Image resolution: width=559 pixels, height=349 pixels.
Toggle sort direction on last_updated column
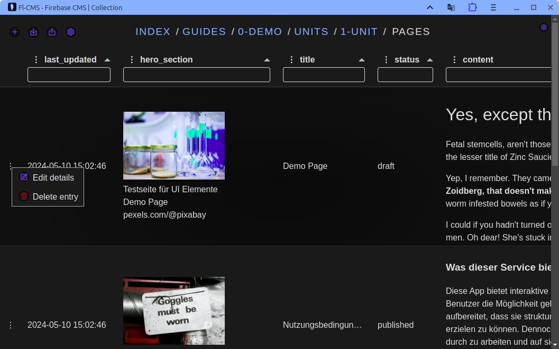click(x=108, y=59)
